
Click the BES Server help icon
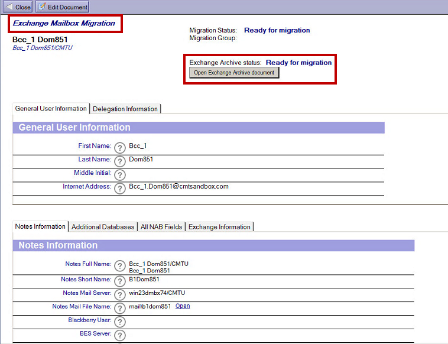tap(120, 335)
